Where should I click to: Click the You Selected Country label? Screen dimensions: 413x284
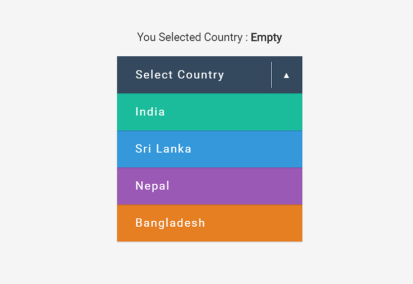coord(193,38)
